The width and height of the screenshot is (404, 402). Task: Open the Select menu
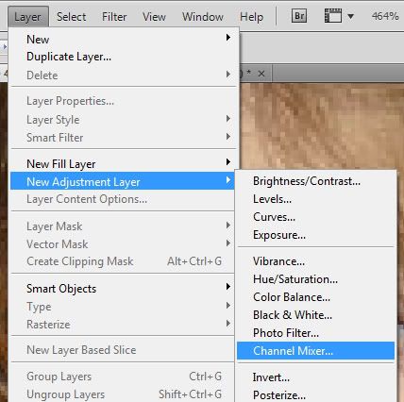pyautogui.click(x=72, y=17)
